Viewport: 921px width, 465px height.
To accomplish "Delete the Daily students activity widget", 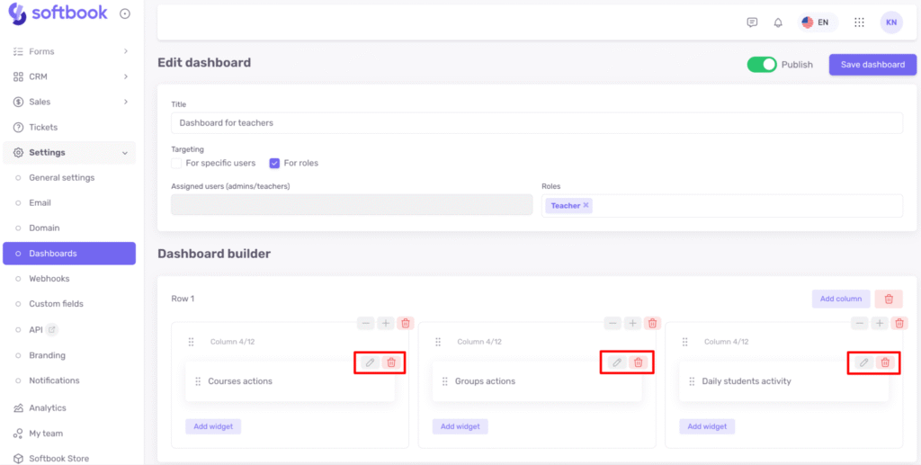I will point(885,362).
